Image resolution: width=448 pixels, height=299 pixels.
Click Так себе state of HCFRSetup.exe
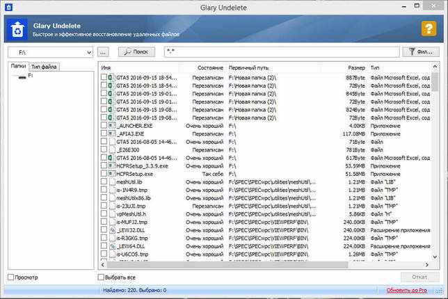[x=213, y=174]
